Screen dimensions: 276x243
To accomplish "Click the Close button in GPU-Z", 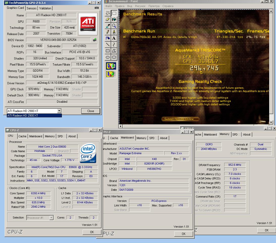I will click(x=91, y=111).
